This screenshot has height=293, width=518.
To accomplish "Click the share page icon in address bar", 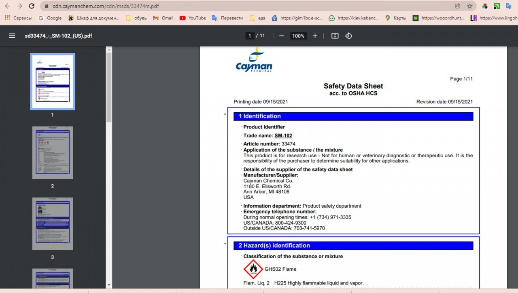I will tap(458, 6).
